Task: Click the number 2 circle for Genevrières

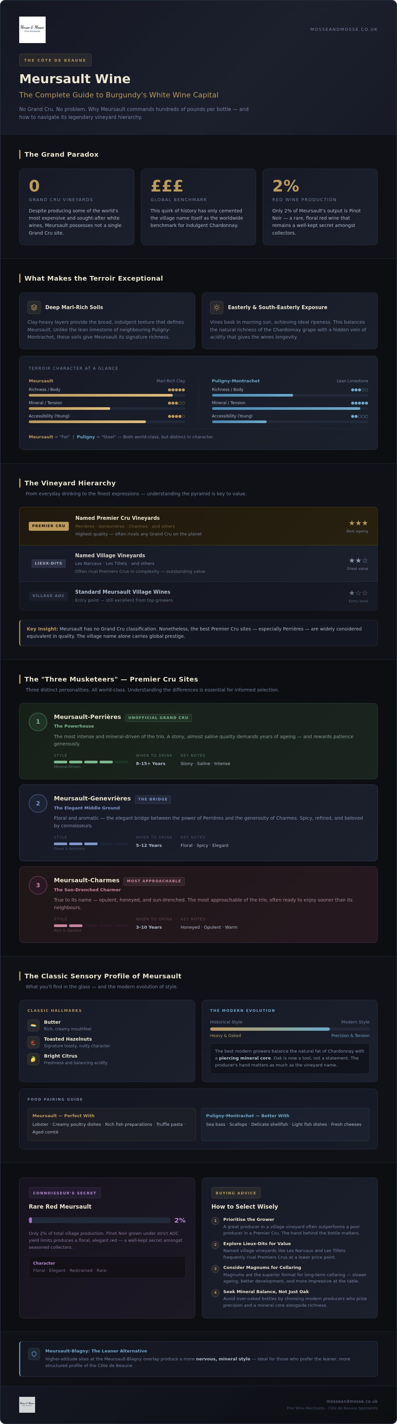Action: [x=37, y=803]
